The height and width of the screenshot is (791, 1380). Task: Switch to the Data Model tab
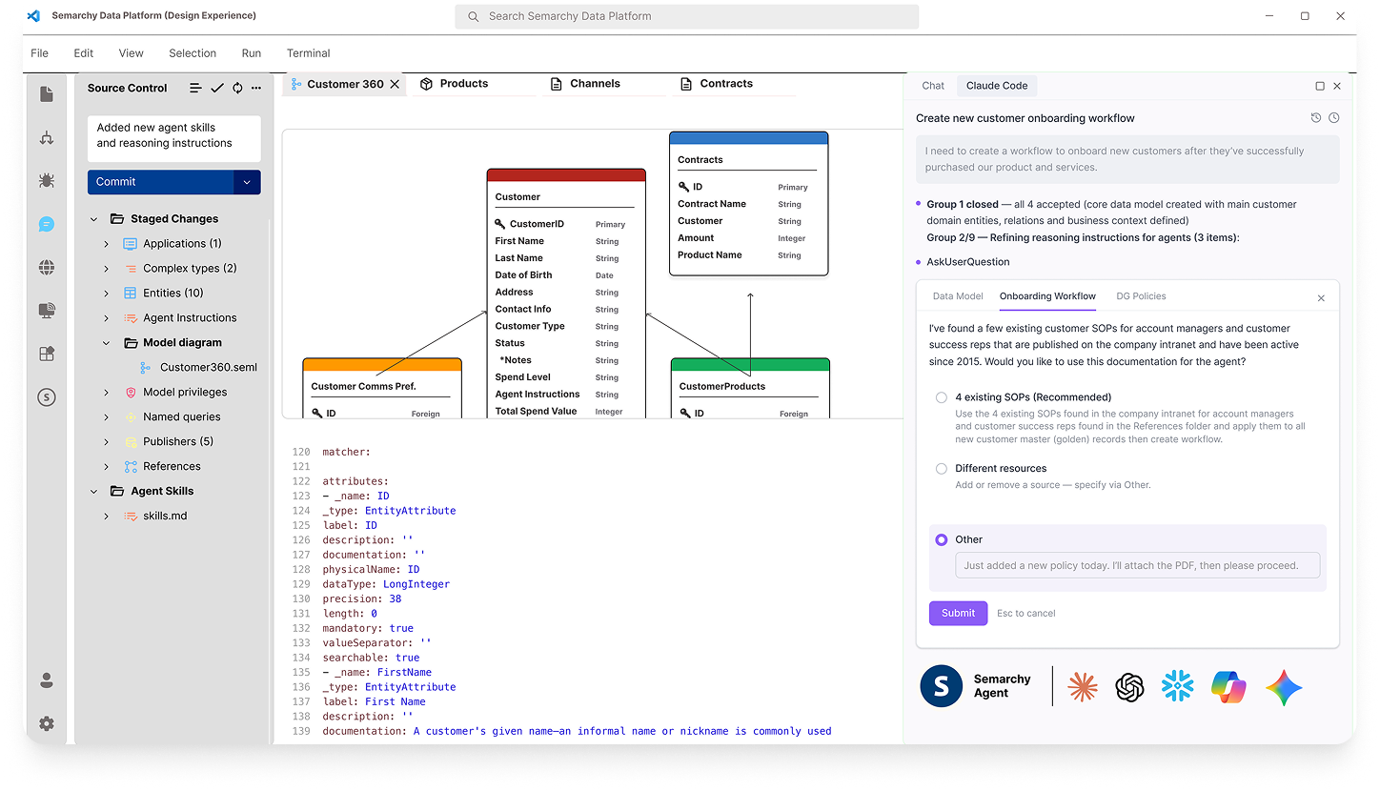click(x=958, y=296)
